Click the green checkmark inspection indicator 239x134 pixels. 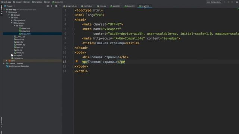(238, 9)
